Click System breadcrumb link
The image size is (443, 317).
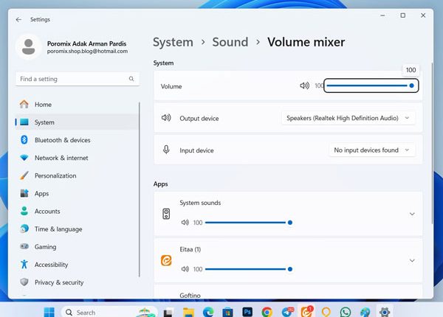pos(173,42)
